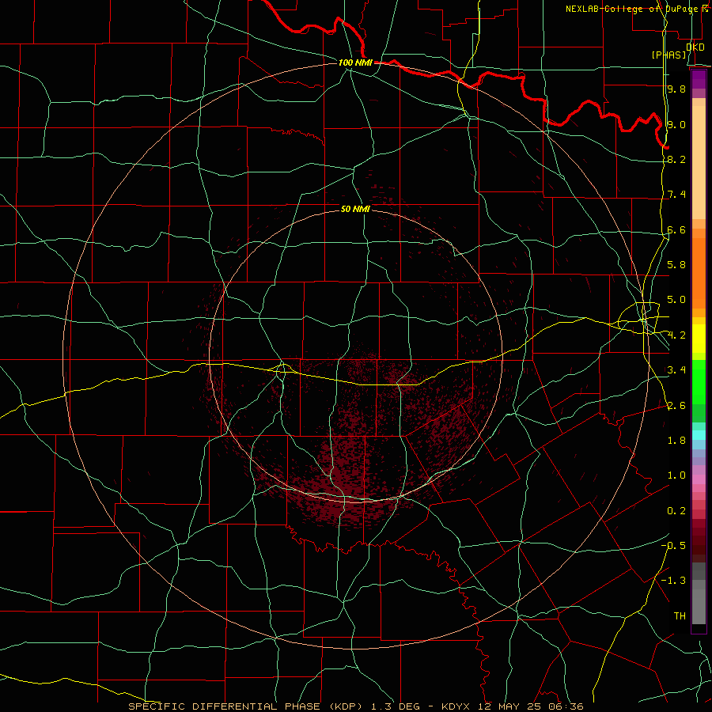This screenshot has height=712, width=712.
Task: Click the 6.6 scale value
Action: 676,229
